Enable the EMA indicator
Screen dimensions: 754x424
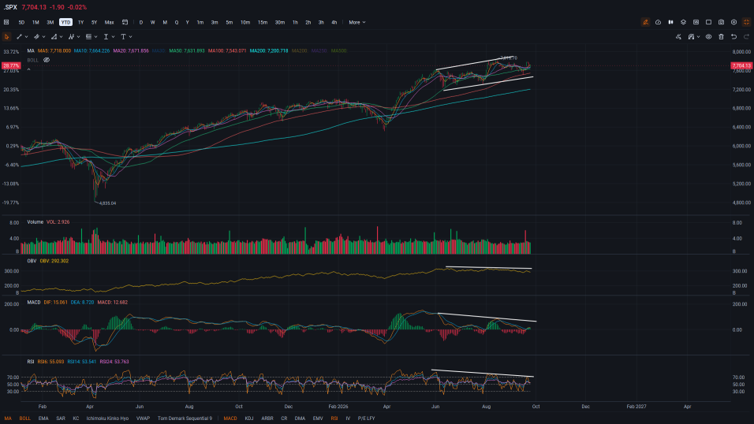43,418
